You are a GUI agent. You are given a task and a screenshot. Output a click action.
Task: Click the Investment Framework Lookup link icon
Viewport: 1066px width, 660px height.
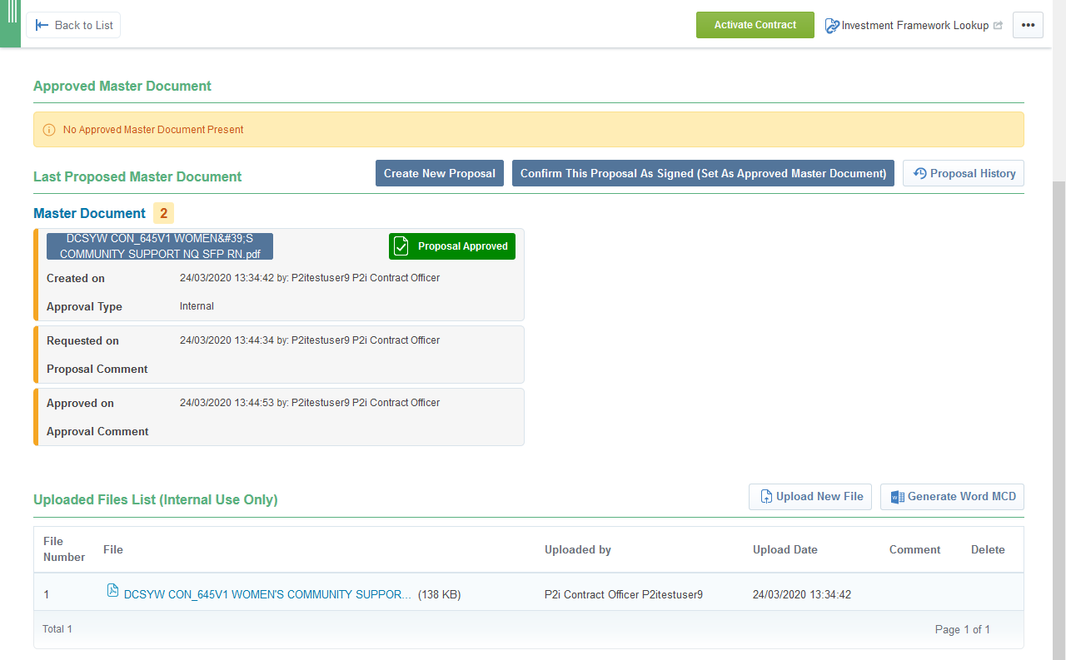832,26
